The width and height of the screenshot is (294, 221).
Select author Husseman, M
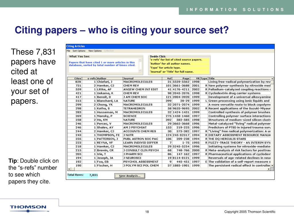pyautogui.click(x=107, y=112)
